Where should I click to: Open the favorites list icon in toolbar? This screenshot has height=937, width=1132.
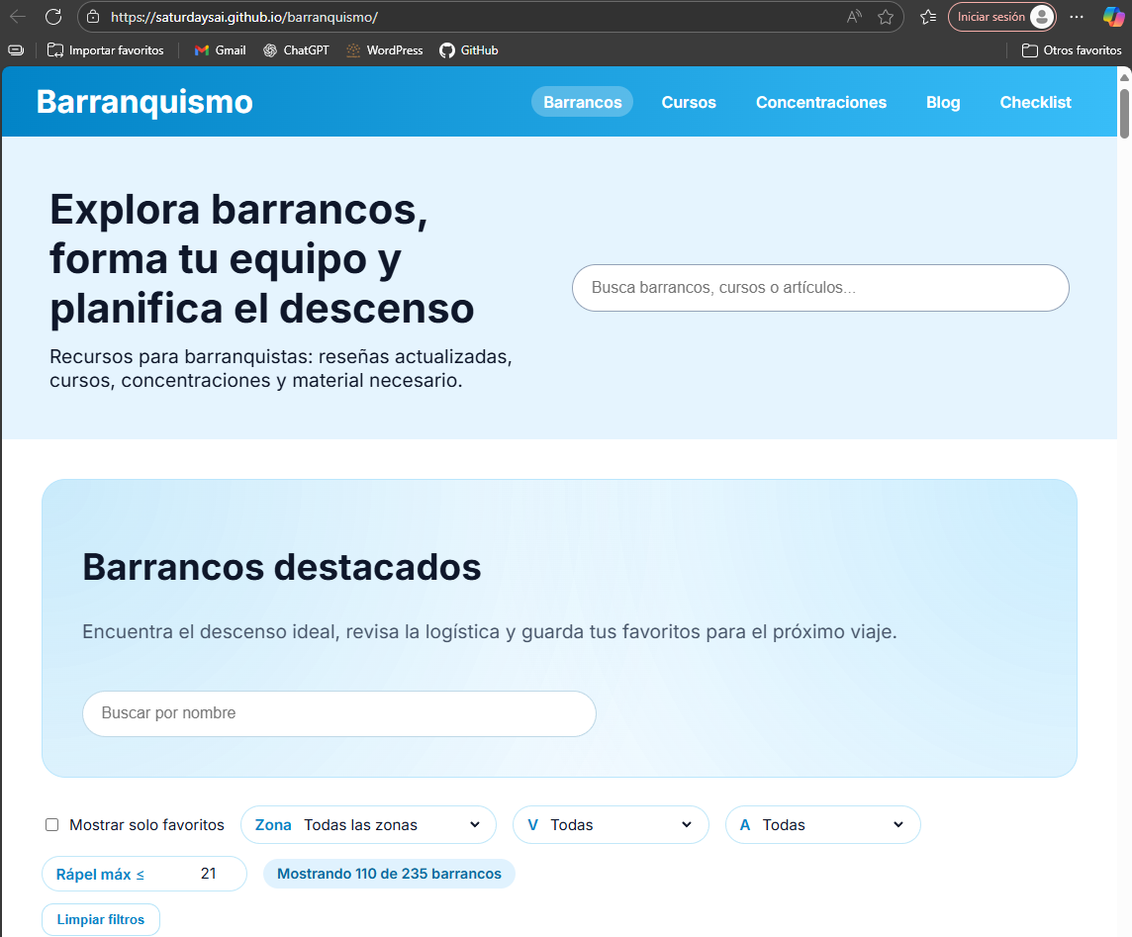click(x=927, y=17)
